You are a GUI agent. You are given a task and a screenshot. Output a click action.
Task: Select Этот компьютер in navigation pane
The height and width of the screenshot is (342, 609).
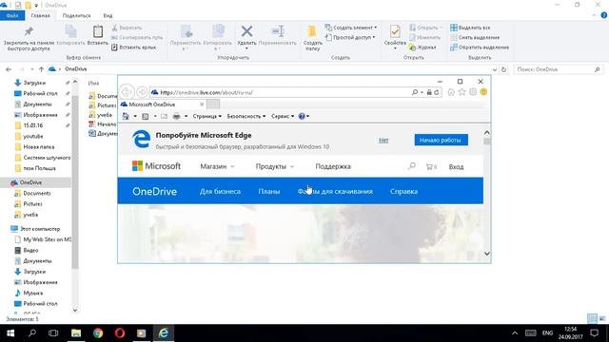point(40,229)
